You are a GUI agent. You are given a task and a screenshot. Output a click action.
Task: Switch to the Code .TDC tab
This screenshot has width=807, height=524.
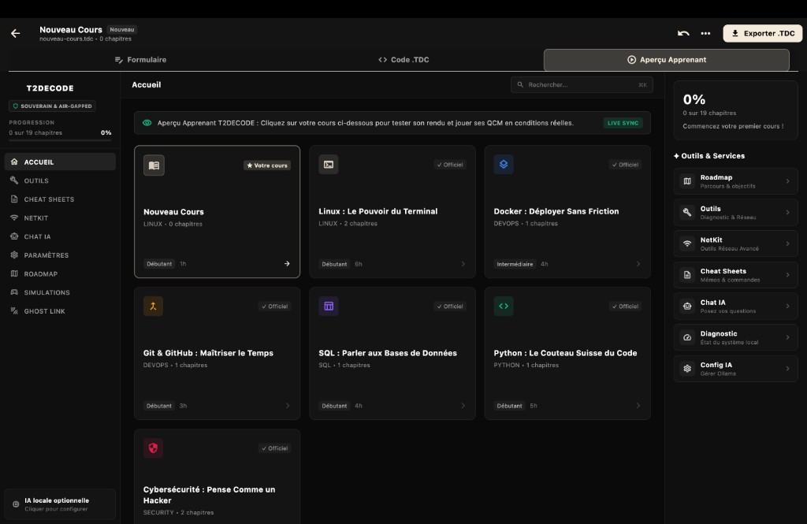coord(403,60)
